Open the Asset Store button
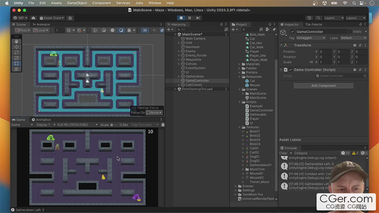This screenshot has width=379, height=213. (52, 18)
